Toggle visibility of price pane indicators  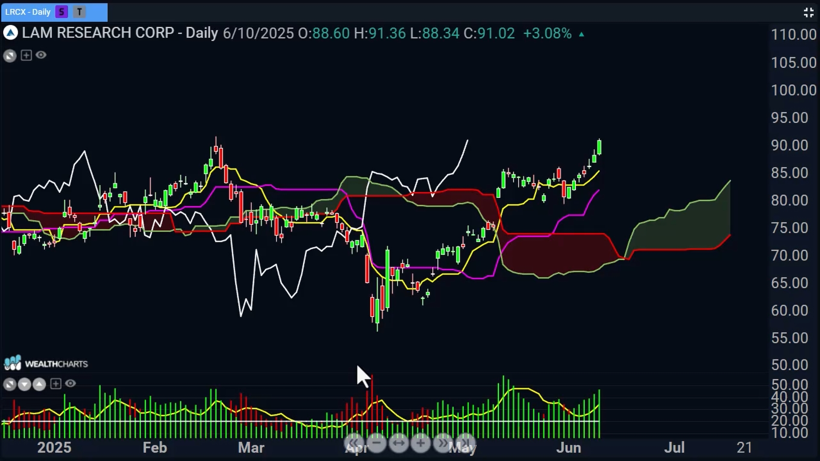click(x=41, y=55)
